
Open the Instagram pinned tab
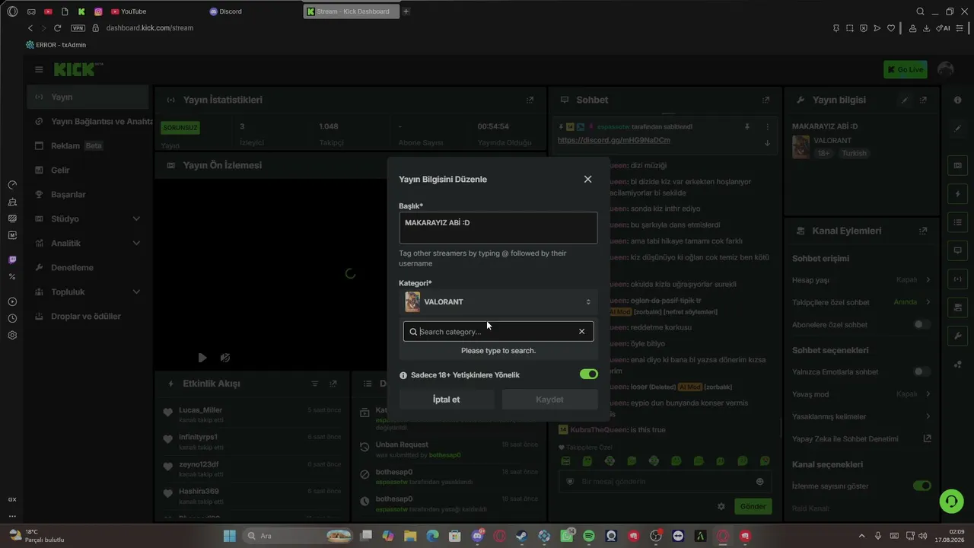98,11
